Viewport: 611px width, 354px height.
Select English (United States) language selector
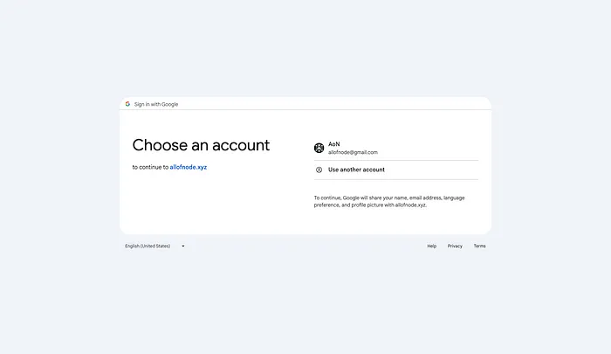click(154, 246)
